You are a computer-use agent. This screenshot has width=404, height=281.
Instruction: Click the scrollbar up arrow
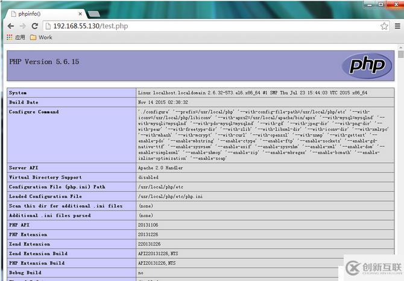[400, 48]
